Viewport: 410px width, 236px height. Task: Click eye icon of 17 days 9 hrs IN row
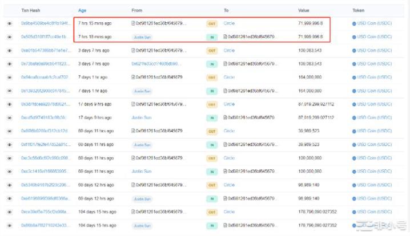coord(10,118)
